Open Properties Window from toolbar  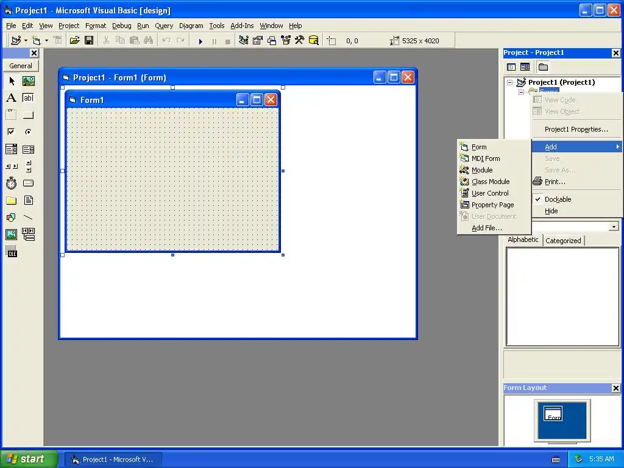258,41
